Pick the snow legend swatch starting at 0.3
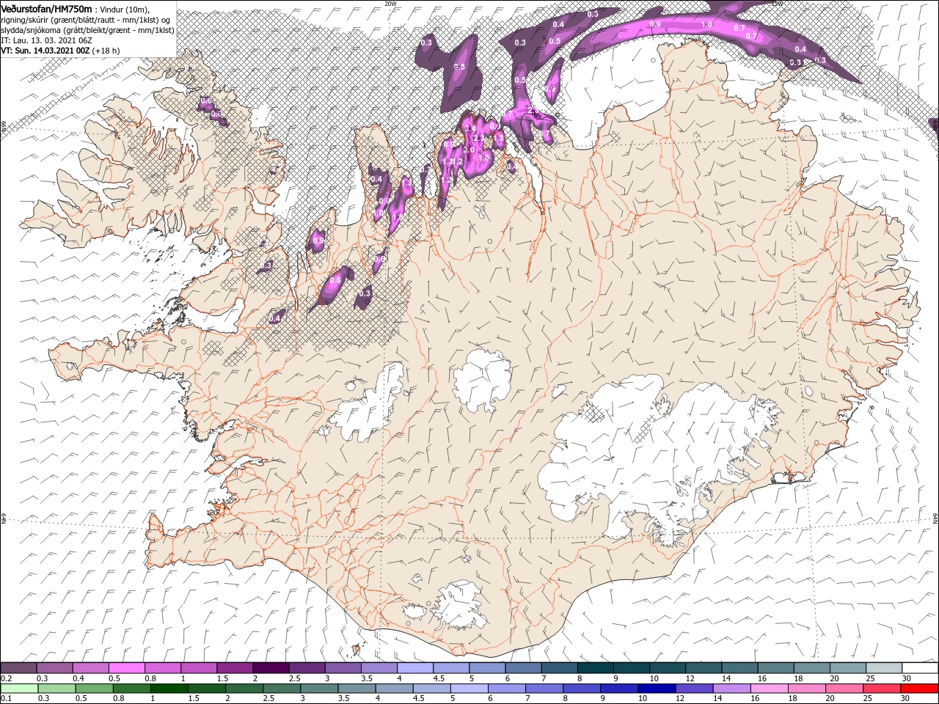The width and height of the screenshot is (939, 704). point(55,668)
